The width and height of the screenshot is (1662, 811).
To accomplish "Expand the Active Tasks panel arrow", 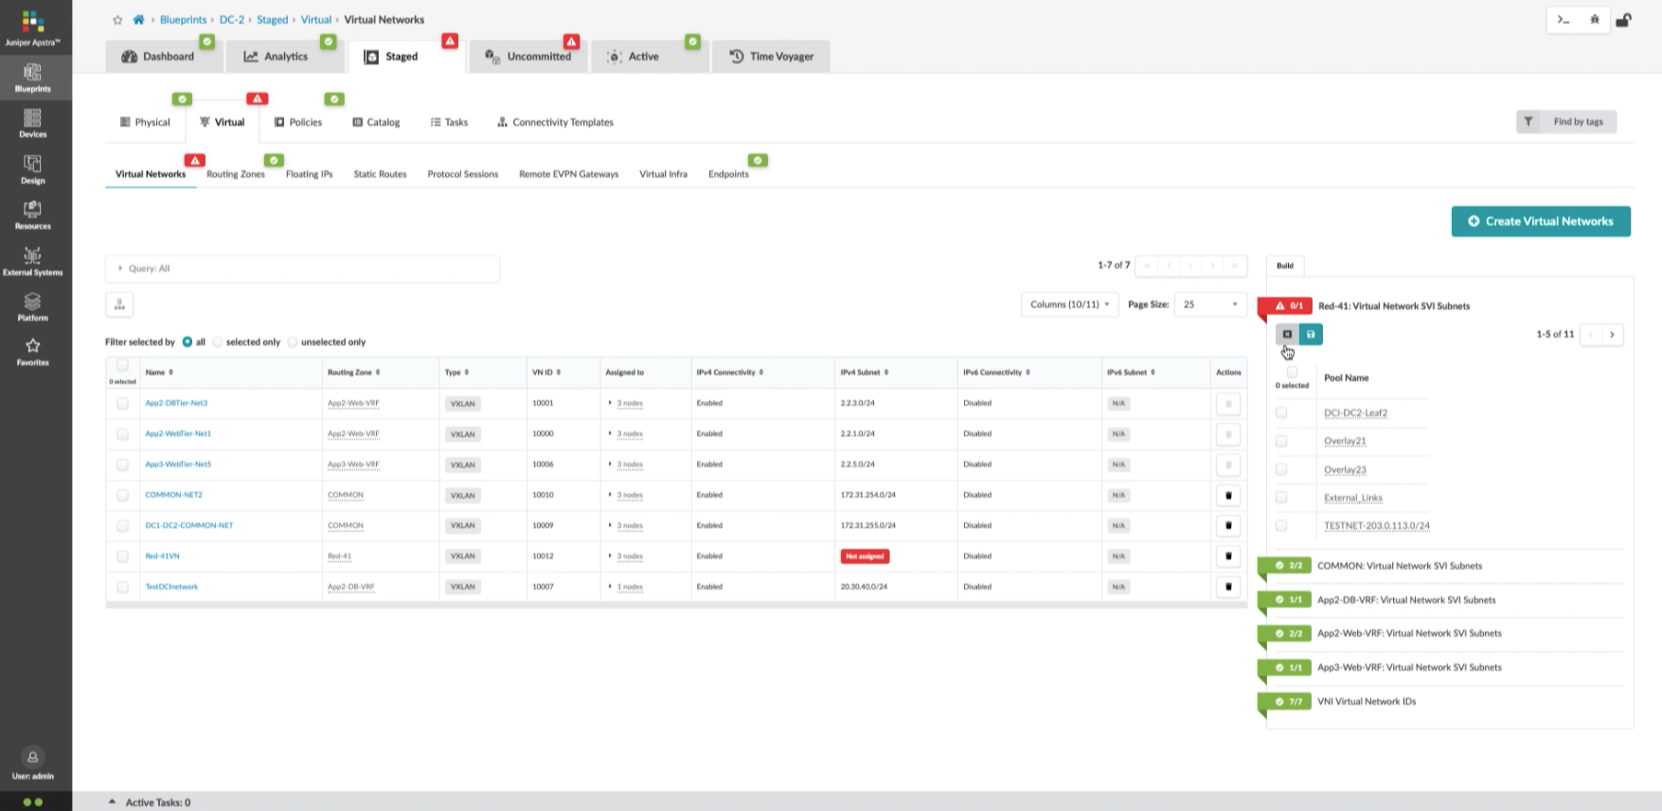I will point(112,802).
